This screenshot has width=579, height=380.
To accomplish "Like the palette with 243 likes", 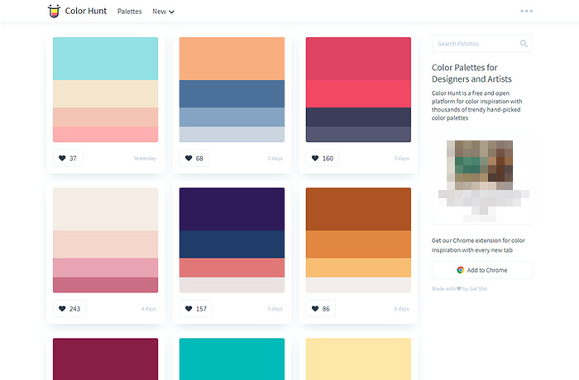I will pos(69,309).
